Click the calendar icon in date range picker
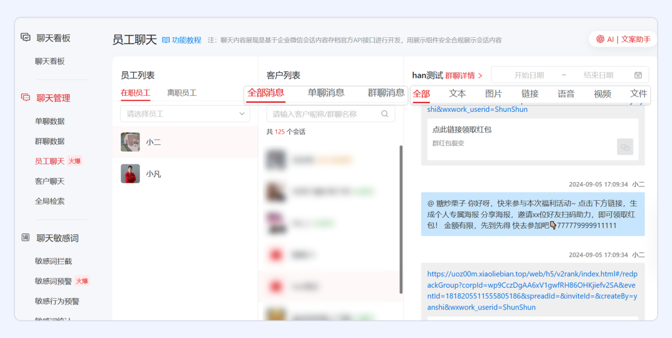Image resolution: width=672 pixels, height=338 pixels. click(x=638, y=75)
